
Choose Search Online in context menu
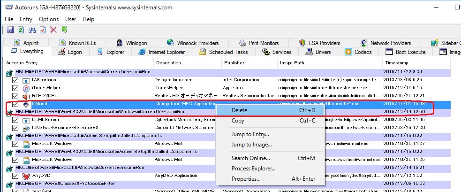coord(270,158)
